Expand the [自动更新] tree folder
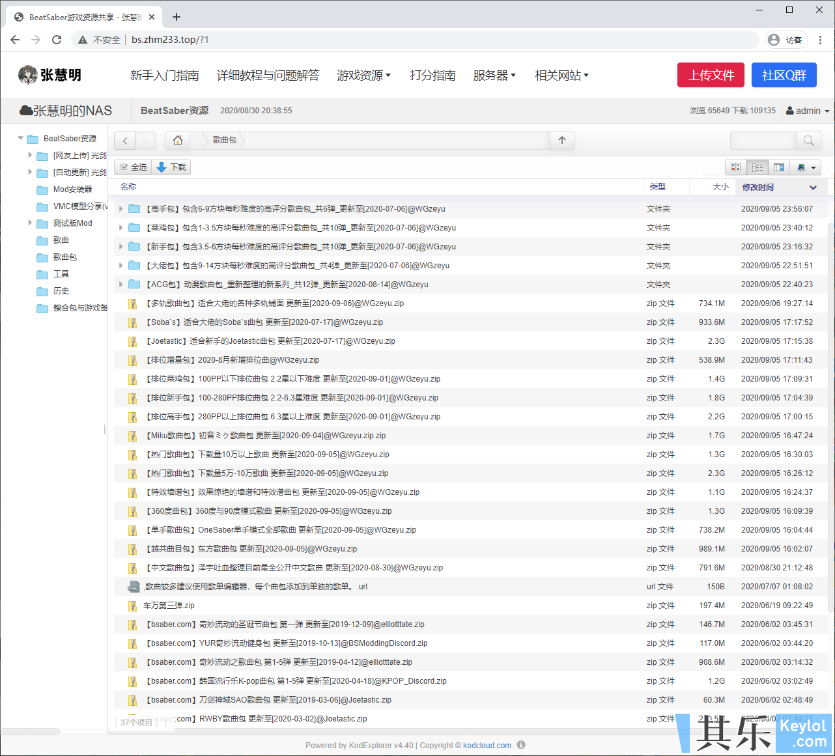This screenshot has width=835, height=756. (x=30, y=172)
